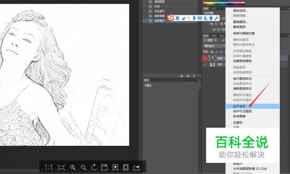The width and height of the screenshot is (290, 174).
Task: Click the shirt skin icon in IME bar
Action: click(x=211, y=18)
